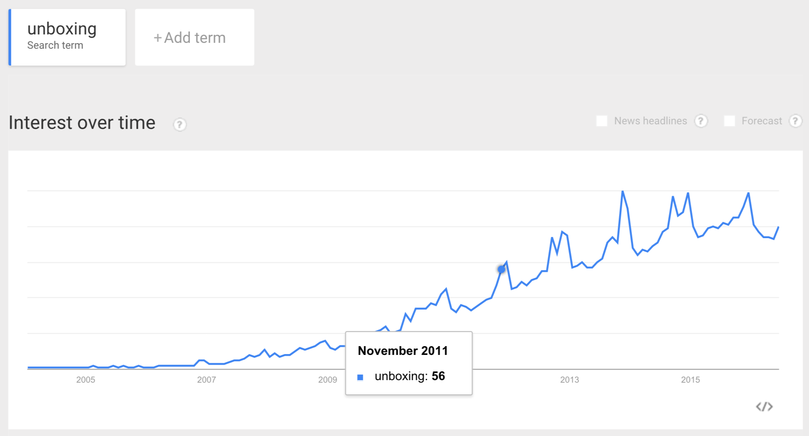
Task: Click the highlighted November 2011 data point
Action: point(501,269)
